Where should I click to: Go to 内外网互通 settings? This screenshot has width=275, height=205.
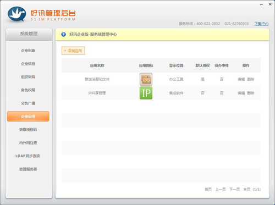(28, 143)
